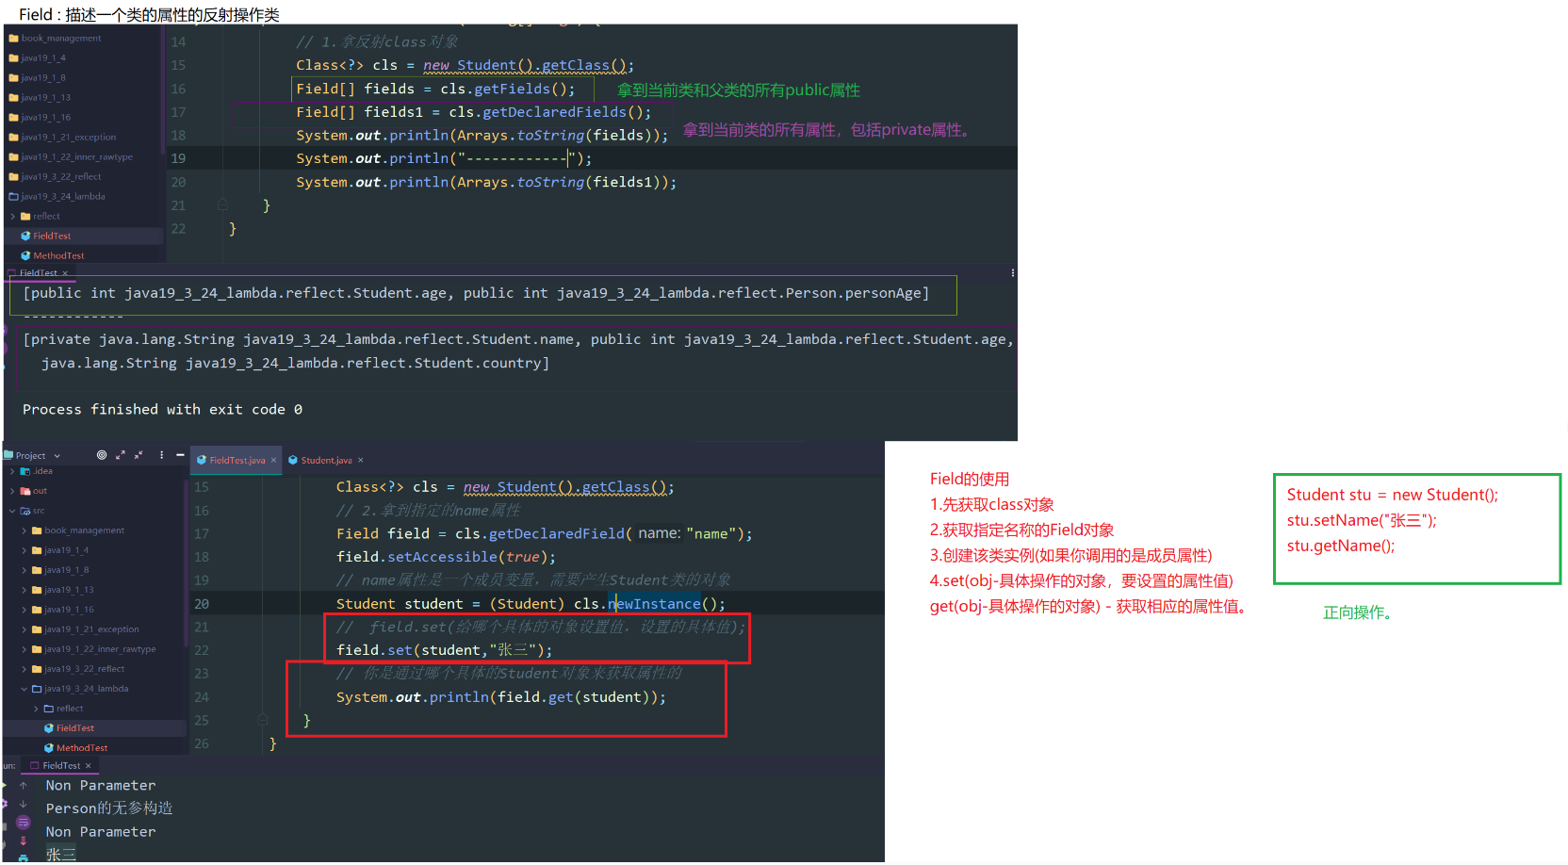1568x865 pixels.
Task: Expand java19_1_8 folder in lower tree
Action: coord(24,570)
